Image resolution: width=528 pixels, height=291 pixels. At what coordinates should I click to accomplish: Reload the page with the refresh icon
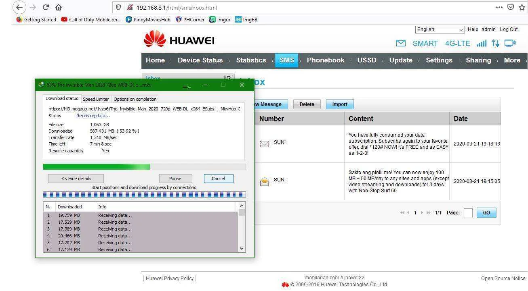pos(46,7)
